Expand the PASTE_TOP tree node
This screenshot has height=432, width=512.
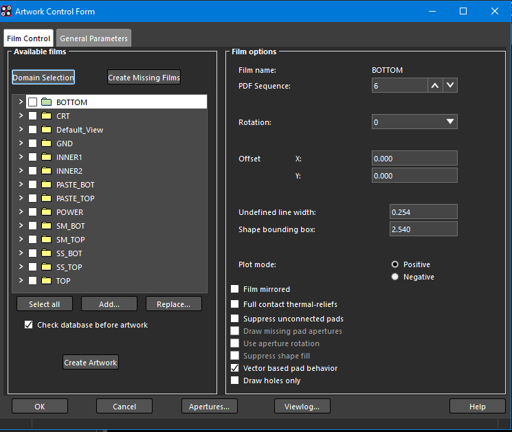point(21,198)
